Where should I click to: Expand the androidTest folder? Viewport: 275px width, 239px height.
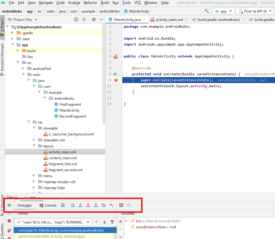(23, 68)
